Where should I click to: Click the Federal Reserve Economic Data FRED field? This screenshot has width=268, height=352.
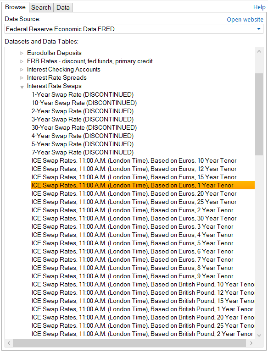[134, 29]
